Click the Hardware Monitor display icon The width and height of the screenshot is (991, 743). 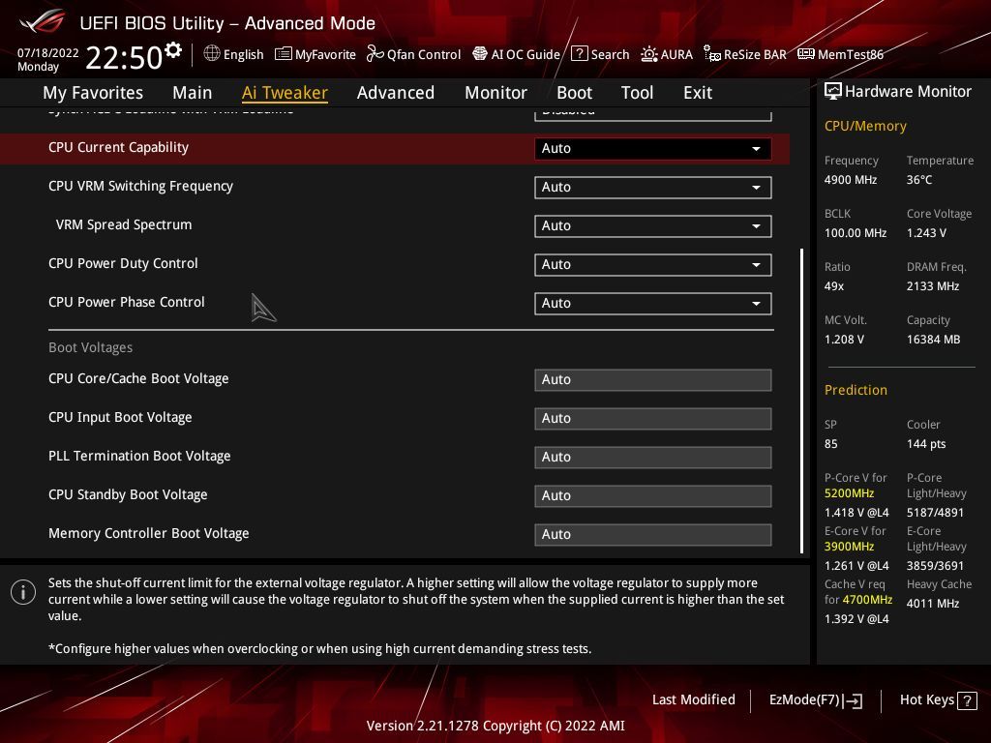point(833,92)
